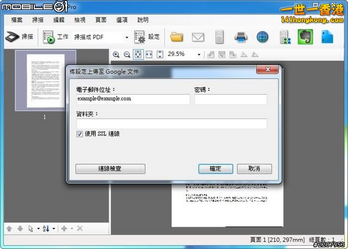Click the globe upload icon
This screenshot has height=249, width=348.
(263, 37)
